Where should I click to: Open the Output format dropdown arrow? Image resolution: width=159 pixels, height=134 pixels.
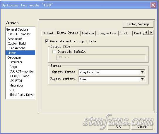[143, 72]
